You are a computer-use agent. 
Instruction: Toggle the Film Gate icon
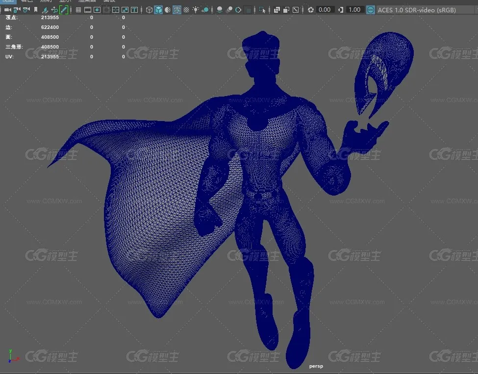tap(88, 10)
